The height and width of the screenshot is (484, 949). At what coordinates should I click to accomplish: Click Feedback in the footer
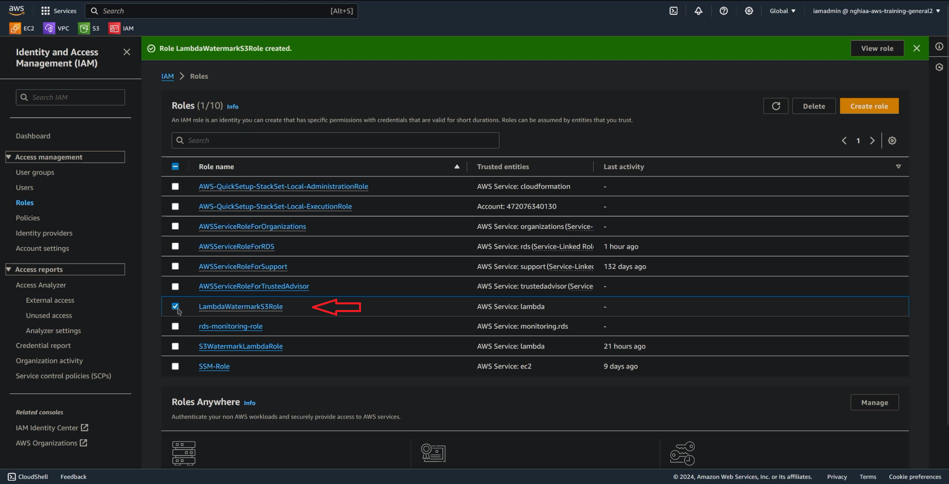tap(73, 477)
